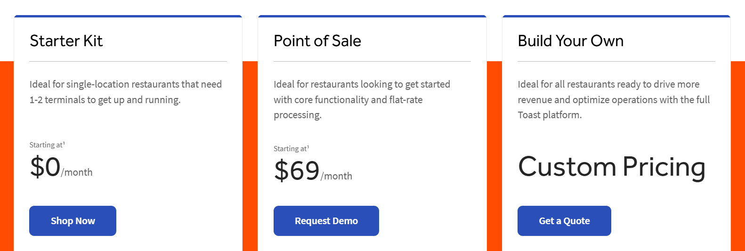Click the Point of Sale heading
Screen dimensions: 745x251
point(317,41)
